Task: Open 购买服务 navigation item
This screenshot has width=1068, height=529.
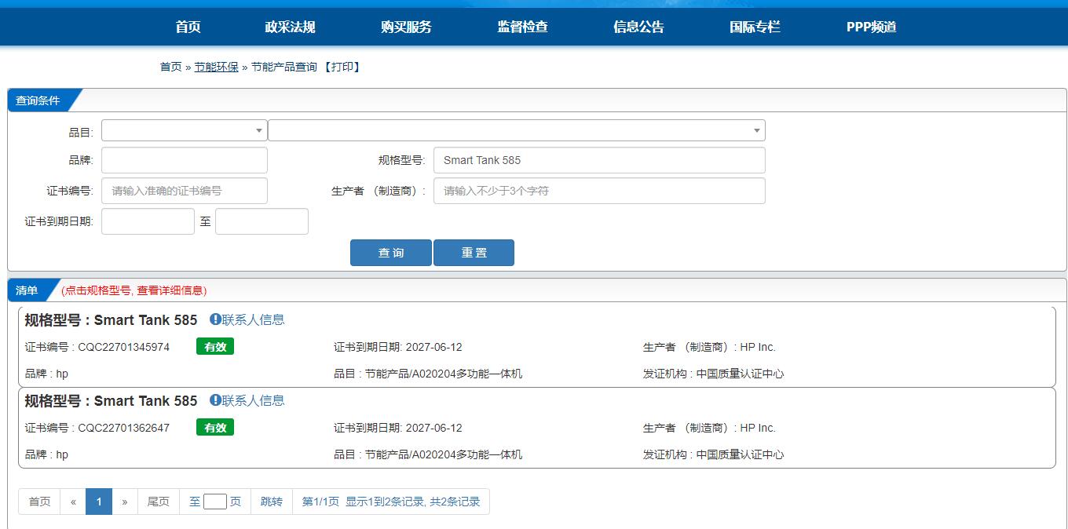Action: pos(406,27)
